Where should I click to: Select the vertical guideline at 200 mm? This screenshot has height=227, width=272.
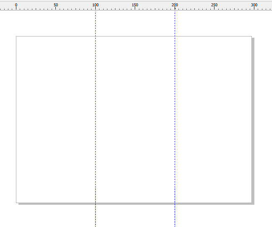coord(175,119)
